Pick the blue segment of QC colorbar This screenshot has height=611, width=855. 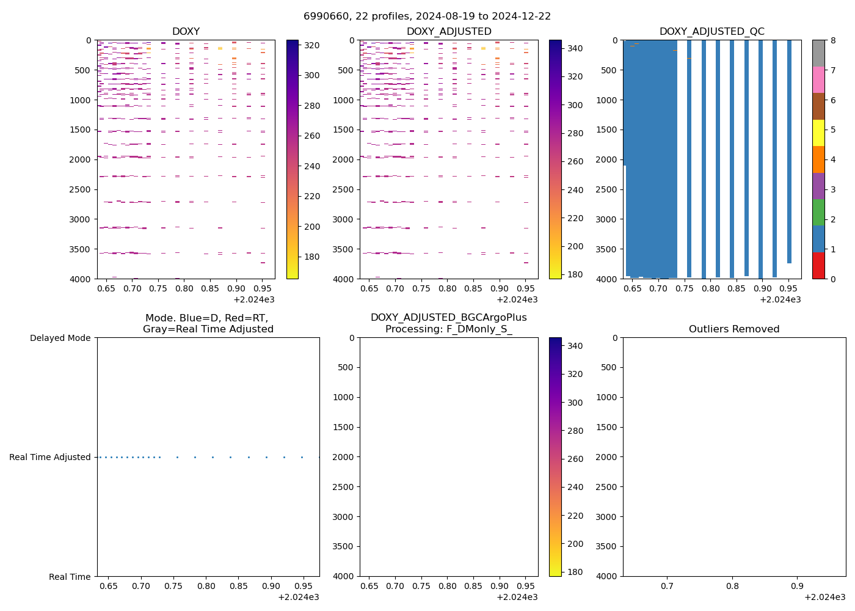818,239
